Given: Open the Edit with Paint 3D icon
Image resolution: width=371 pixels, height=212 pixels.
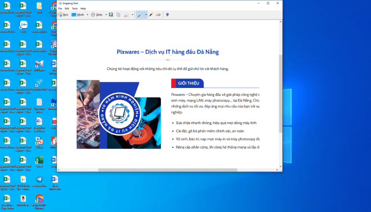Looking at the screenshot, I should [x=167, y=15].
